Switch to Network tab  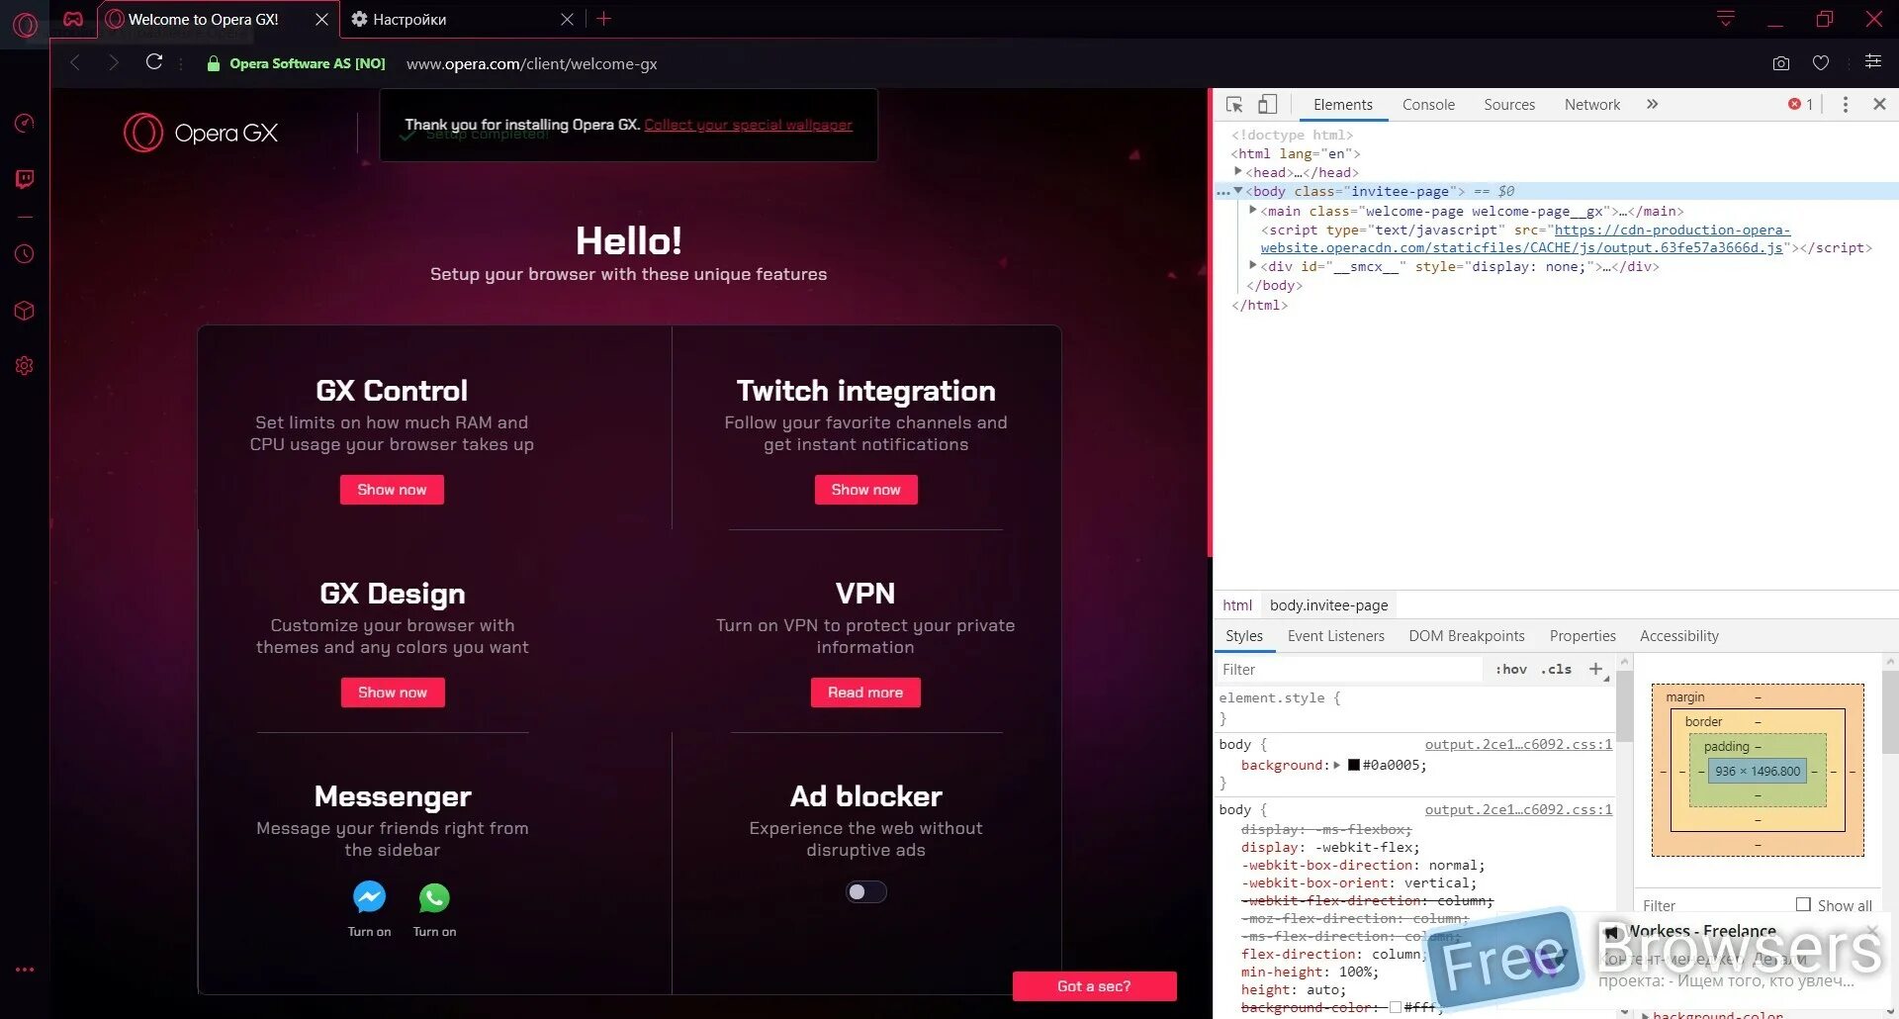click(1592, 104)
